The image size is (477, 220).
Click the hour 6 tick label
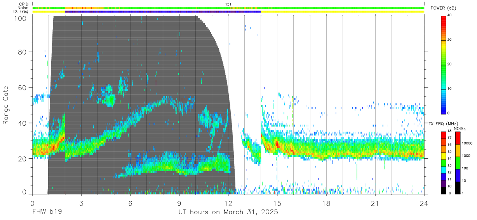[x=130, y=203]
